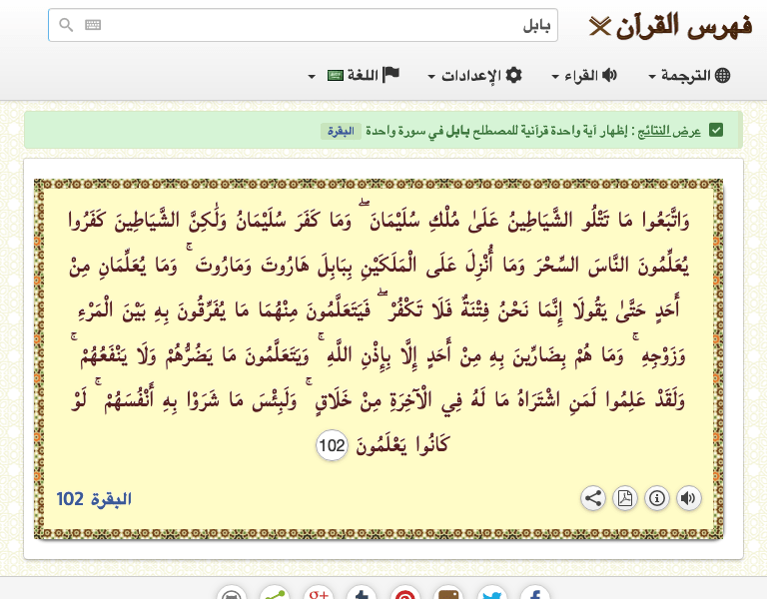This screenshot has width=767, height=599.
Task: Click the Pinterest footer icon
Action: 405,593
